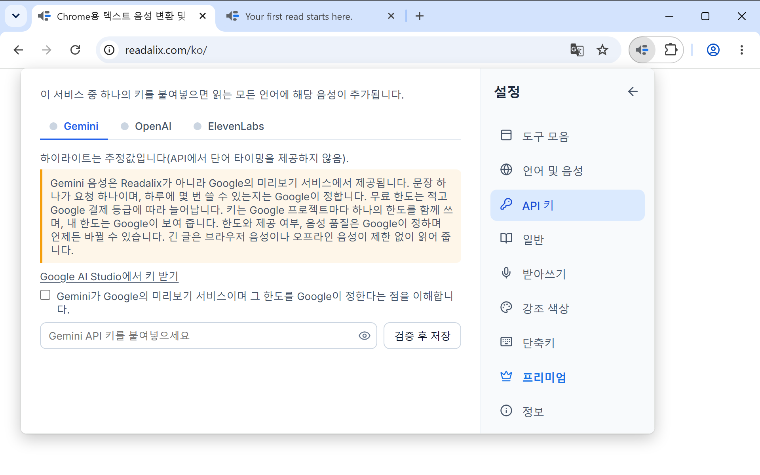Select the API 키 settings section
Image resolution: width=760 pixels, height=475 pixels.
coord(567,205)
